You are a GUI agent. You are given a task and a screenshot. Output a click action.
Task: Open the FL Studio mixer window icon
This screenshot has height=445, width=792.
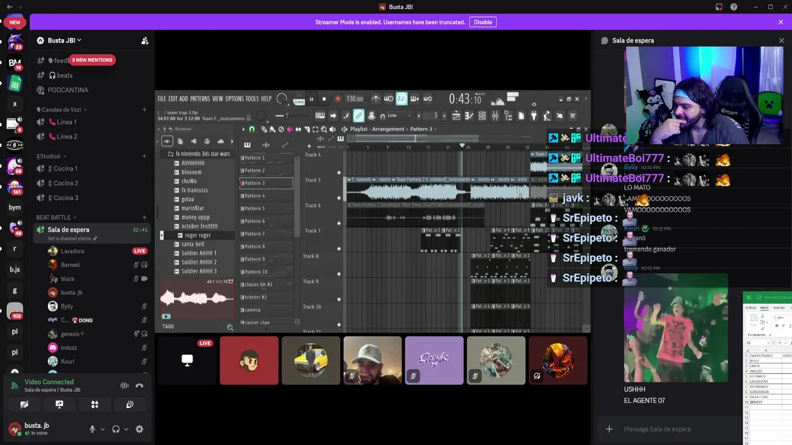(x=495, y=116)
